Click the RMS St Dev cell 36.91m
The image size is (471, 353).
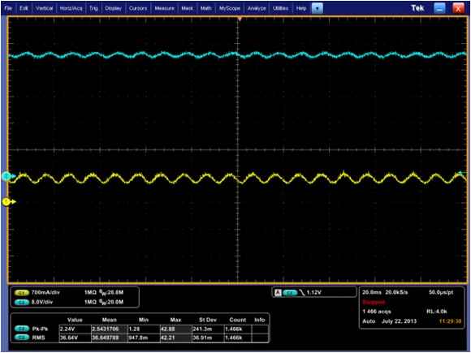tap(208, 338)
